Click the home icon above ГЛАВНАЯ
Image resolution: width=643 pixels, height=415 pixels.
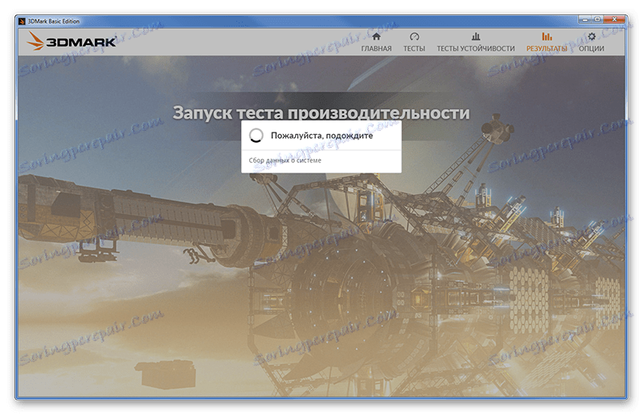tap(376, 36)
